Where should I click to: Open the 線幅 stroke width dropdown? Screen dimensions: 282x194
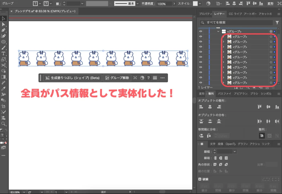click(x=235, y=151)
